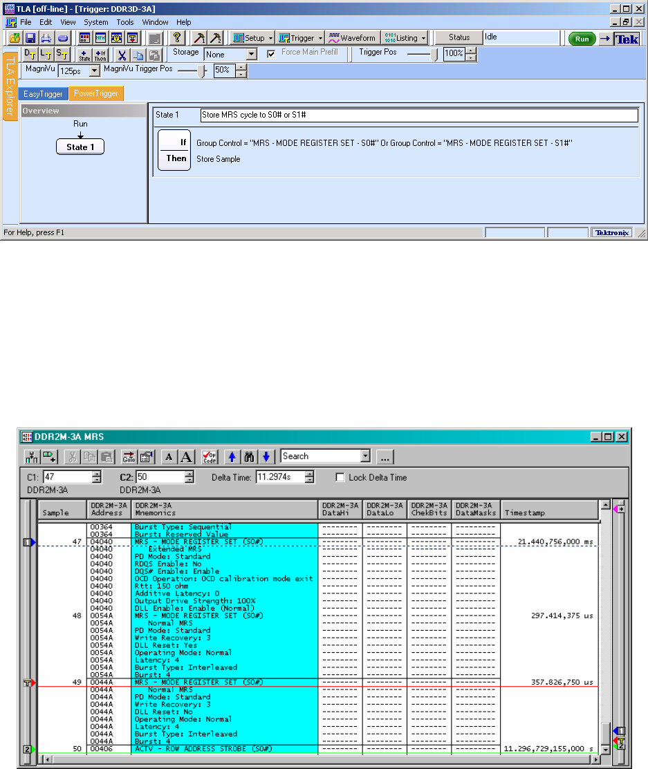This screenshot has height=769, width=648.
Task: Switch to the PowerTrigger tab
Action: coord(96,93)
